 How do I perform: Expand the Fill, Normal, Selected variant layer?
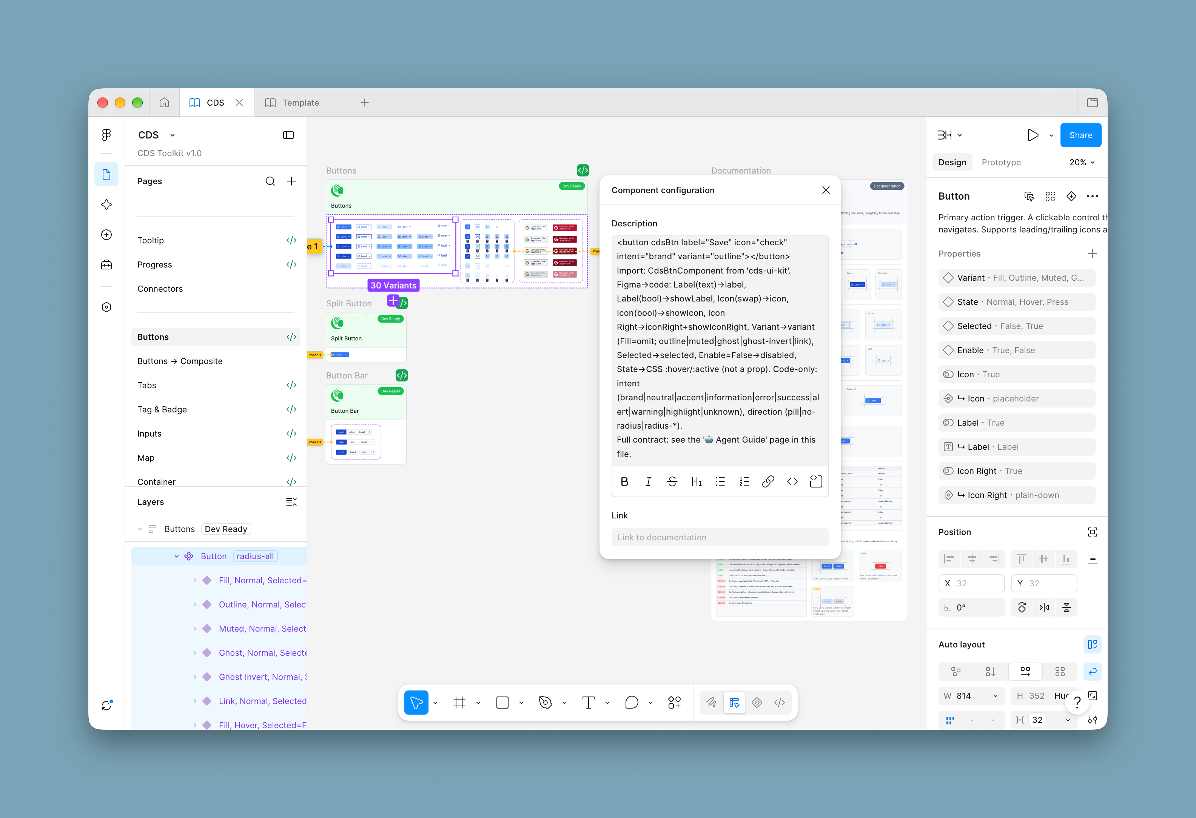coord(194,581)
